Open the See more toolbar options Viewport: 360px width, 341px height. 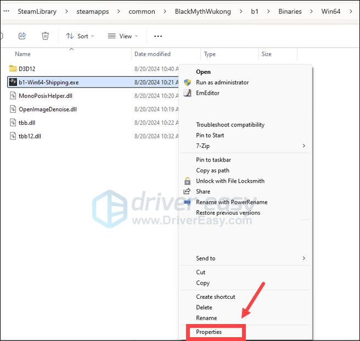(158, 36)
